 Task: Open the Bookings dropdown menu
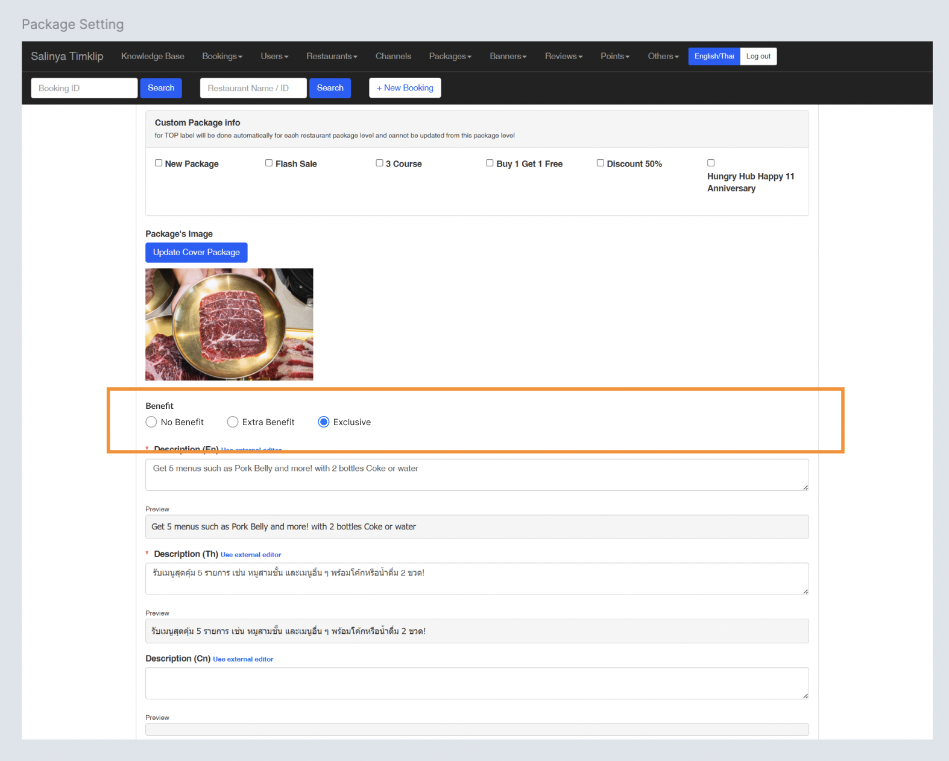point(222,56)
